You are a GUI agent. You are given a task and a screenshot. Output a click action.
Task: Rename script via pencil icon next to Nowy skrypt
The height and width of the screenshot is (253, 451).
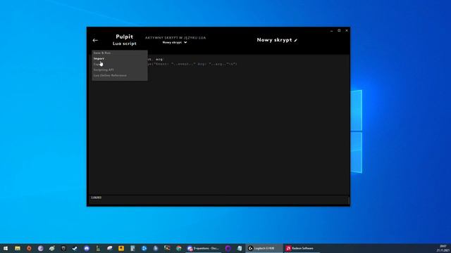tap(296, 40)
